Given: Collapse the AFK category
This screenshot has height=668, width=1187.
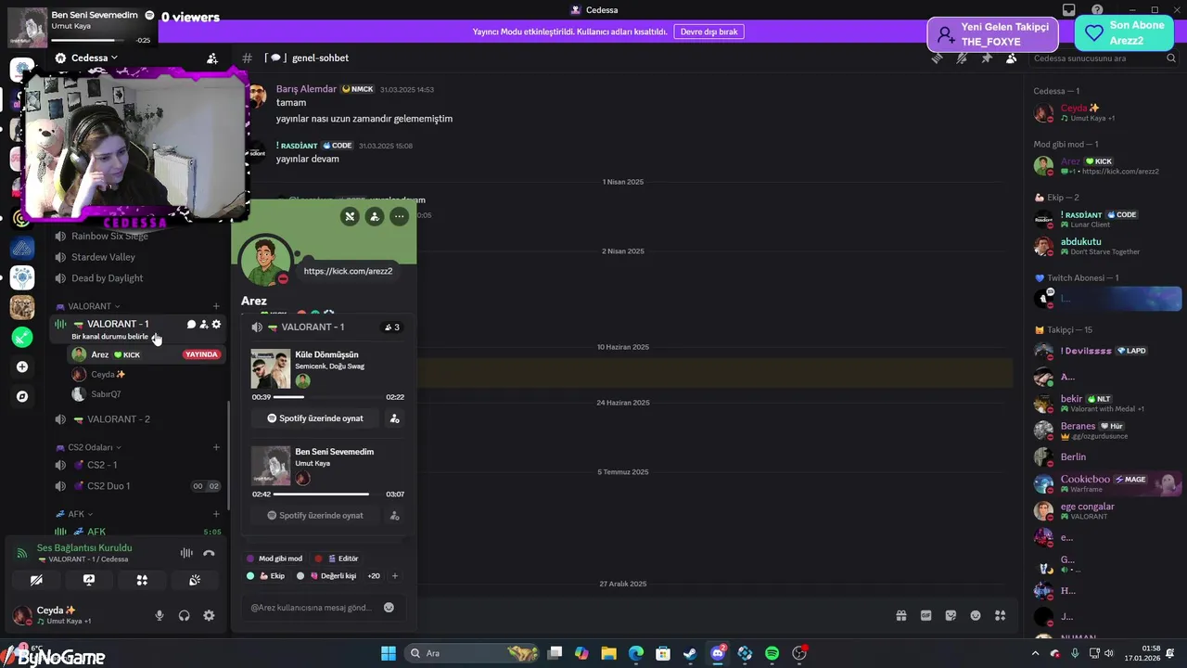Looking at the screenshot, I should coord(74,514).
